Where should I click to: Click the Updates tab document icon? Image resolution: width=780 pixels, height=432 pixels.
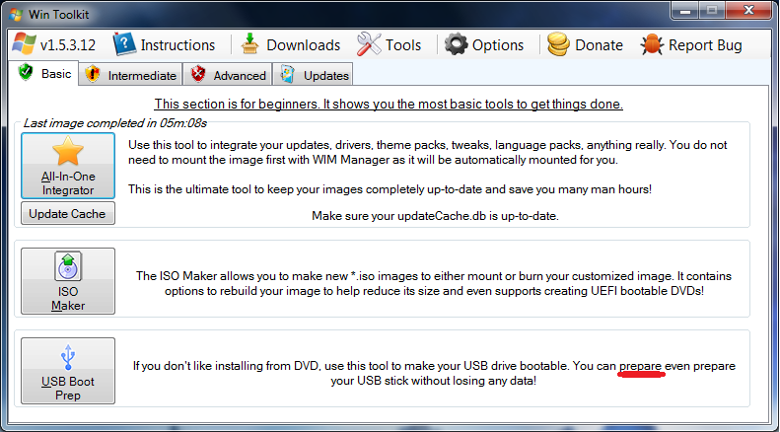(x=287, y=75)
